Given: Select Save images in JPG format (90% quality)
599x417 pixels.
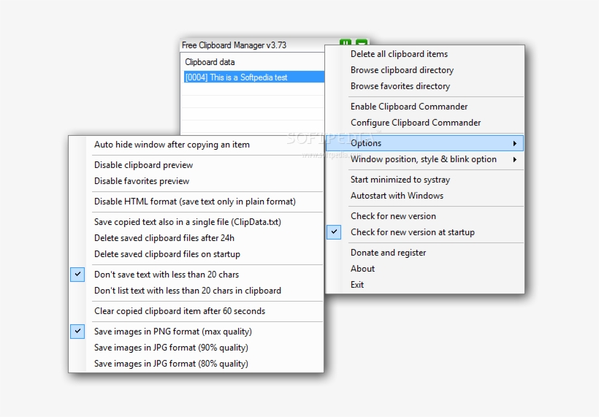Looking at the screenshot, I should coord(196,348).
